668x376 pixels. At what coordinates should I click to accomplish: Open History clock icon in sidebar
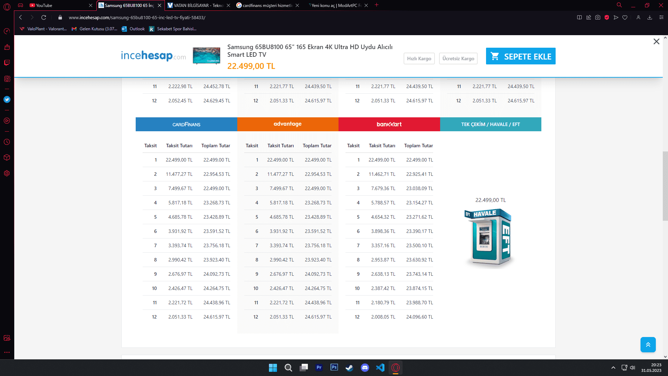(x=7, y=142)
